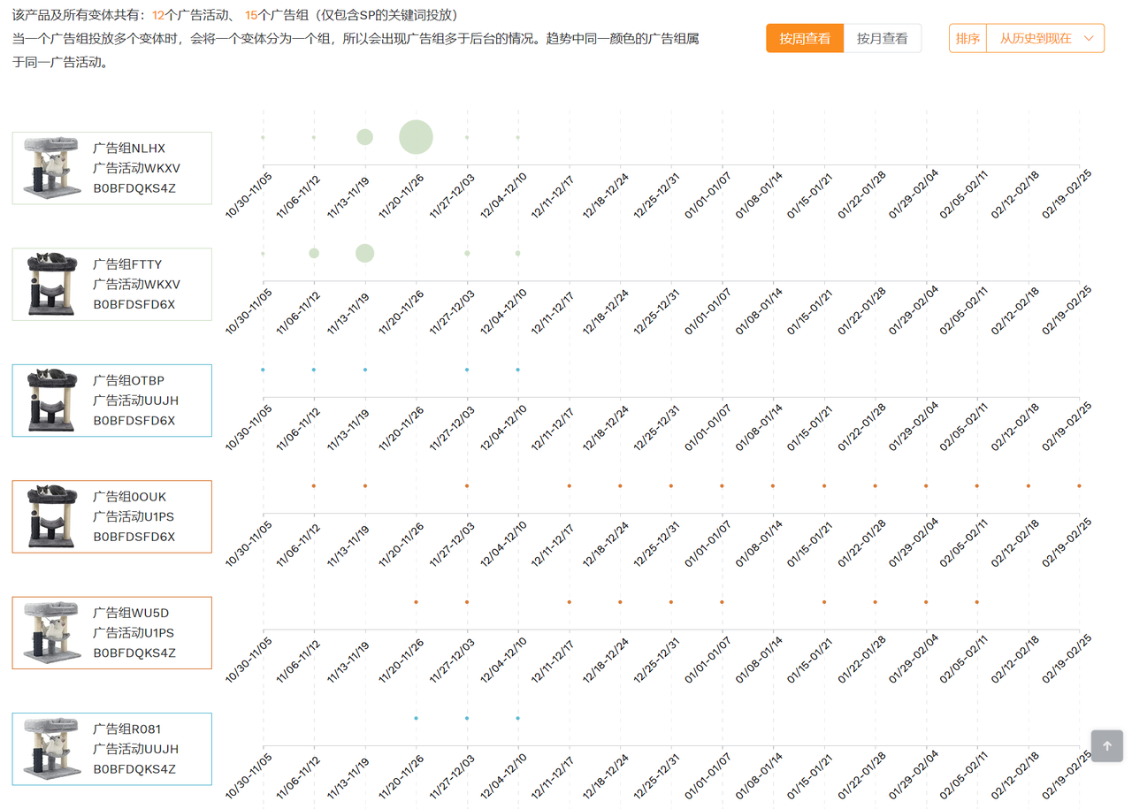Click the 广告组R081 product image
Screen dimensions: 1132x809
[x=52, y=749]
